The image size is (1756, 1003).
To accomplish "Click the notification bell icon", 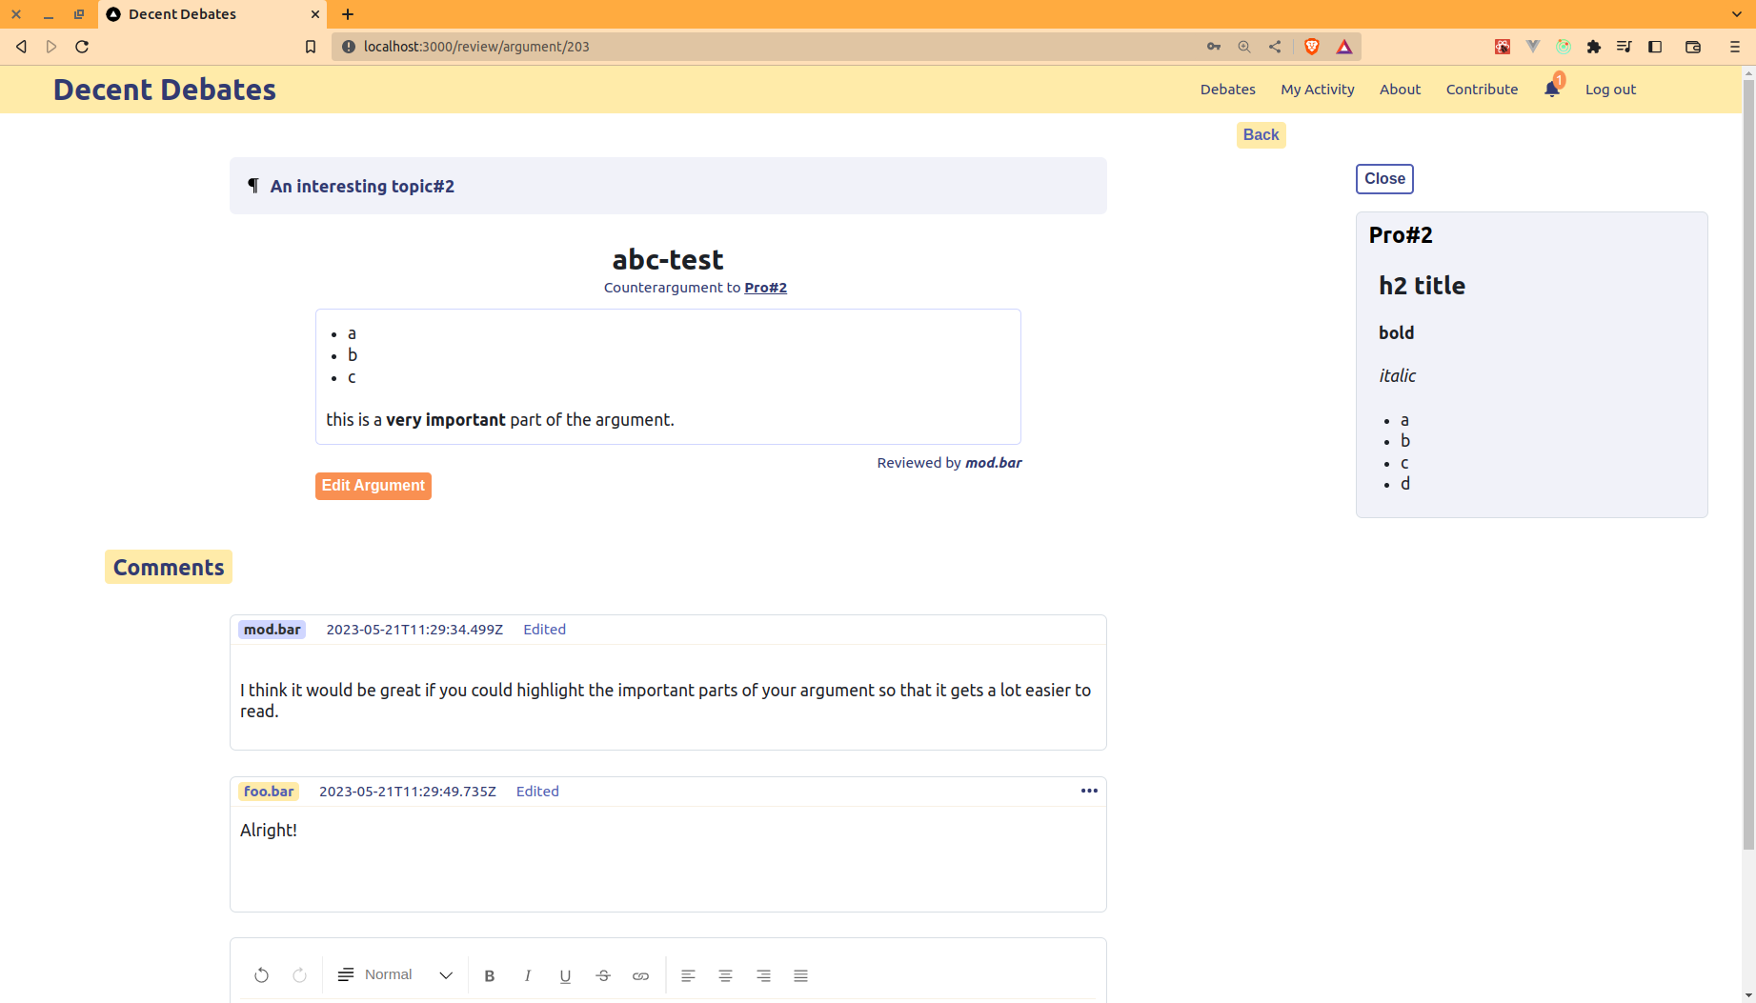I will pos(1552,90).
